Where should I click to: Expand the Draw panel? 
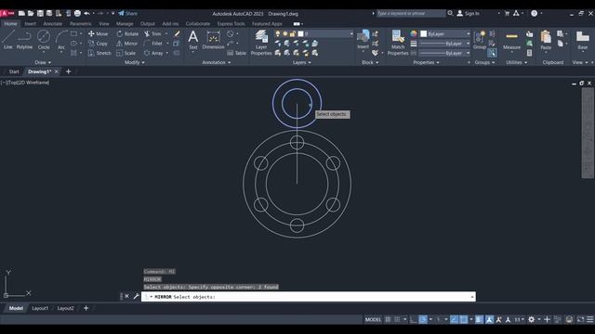point(43,62)
